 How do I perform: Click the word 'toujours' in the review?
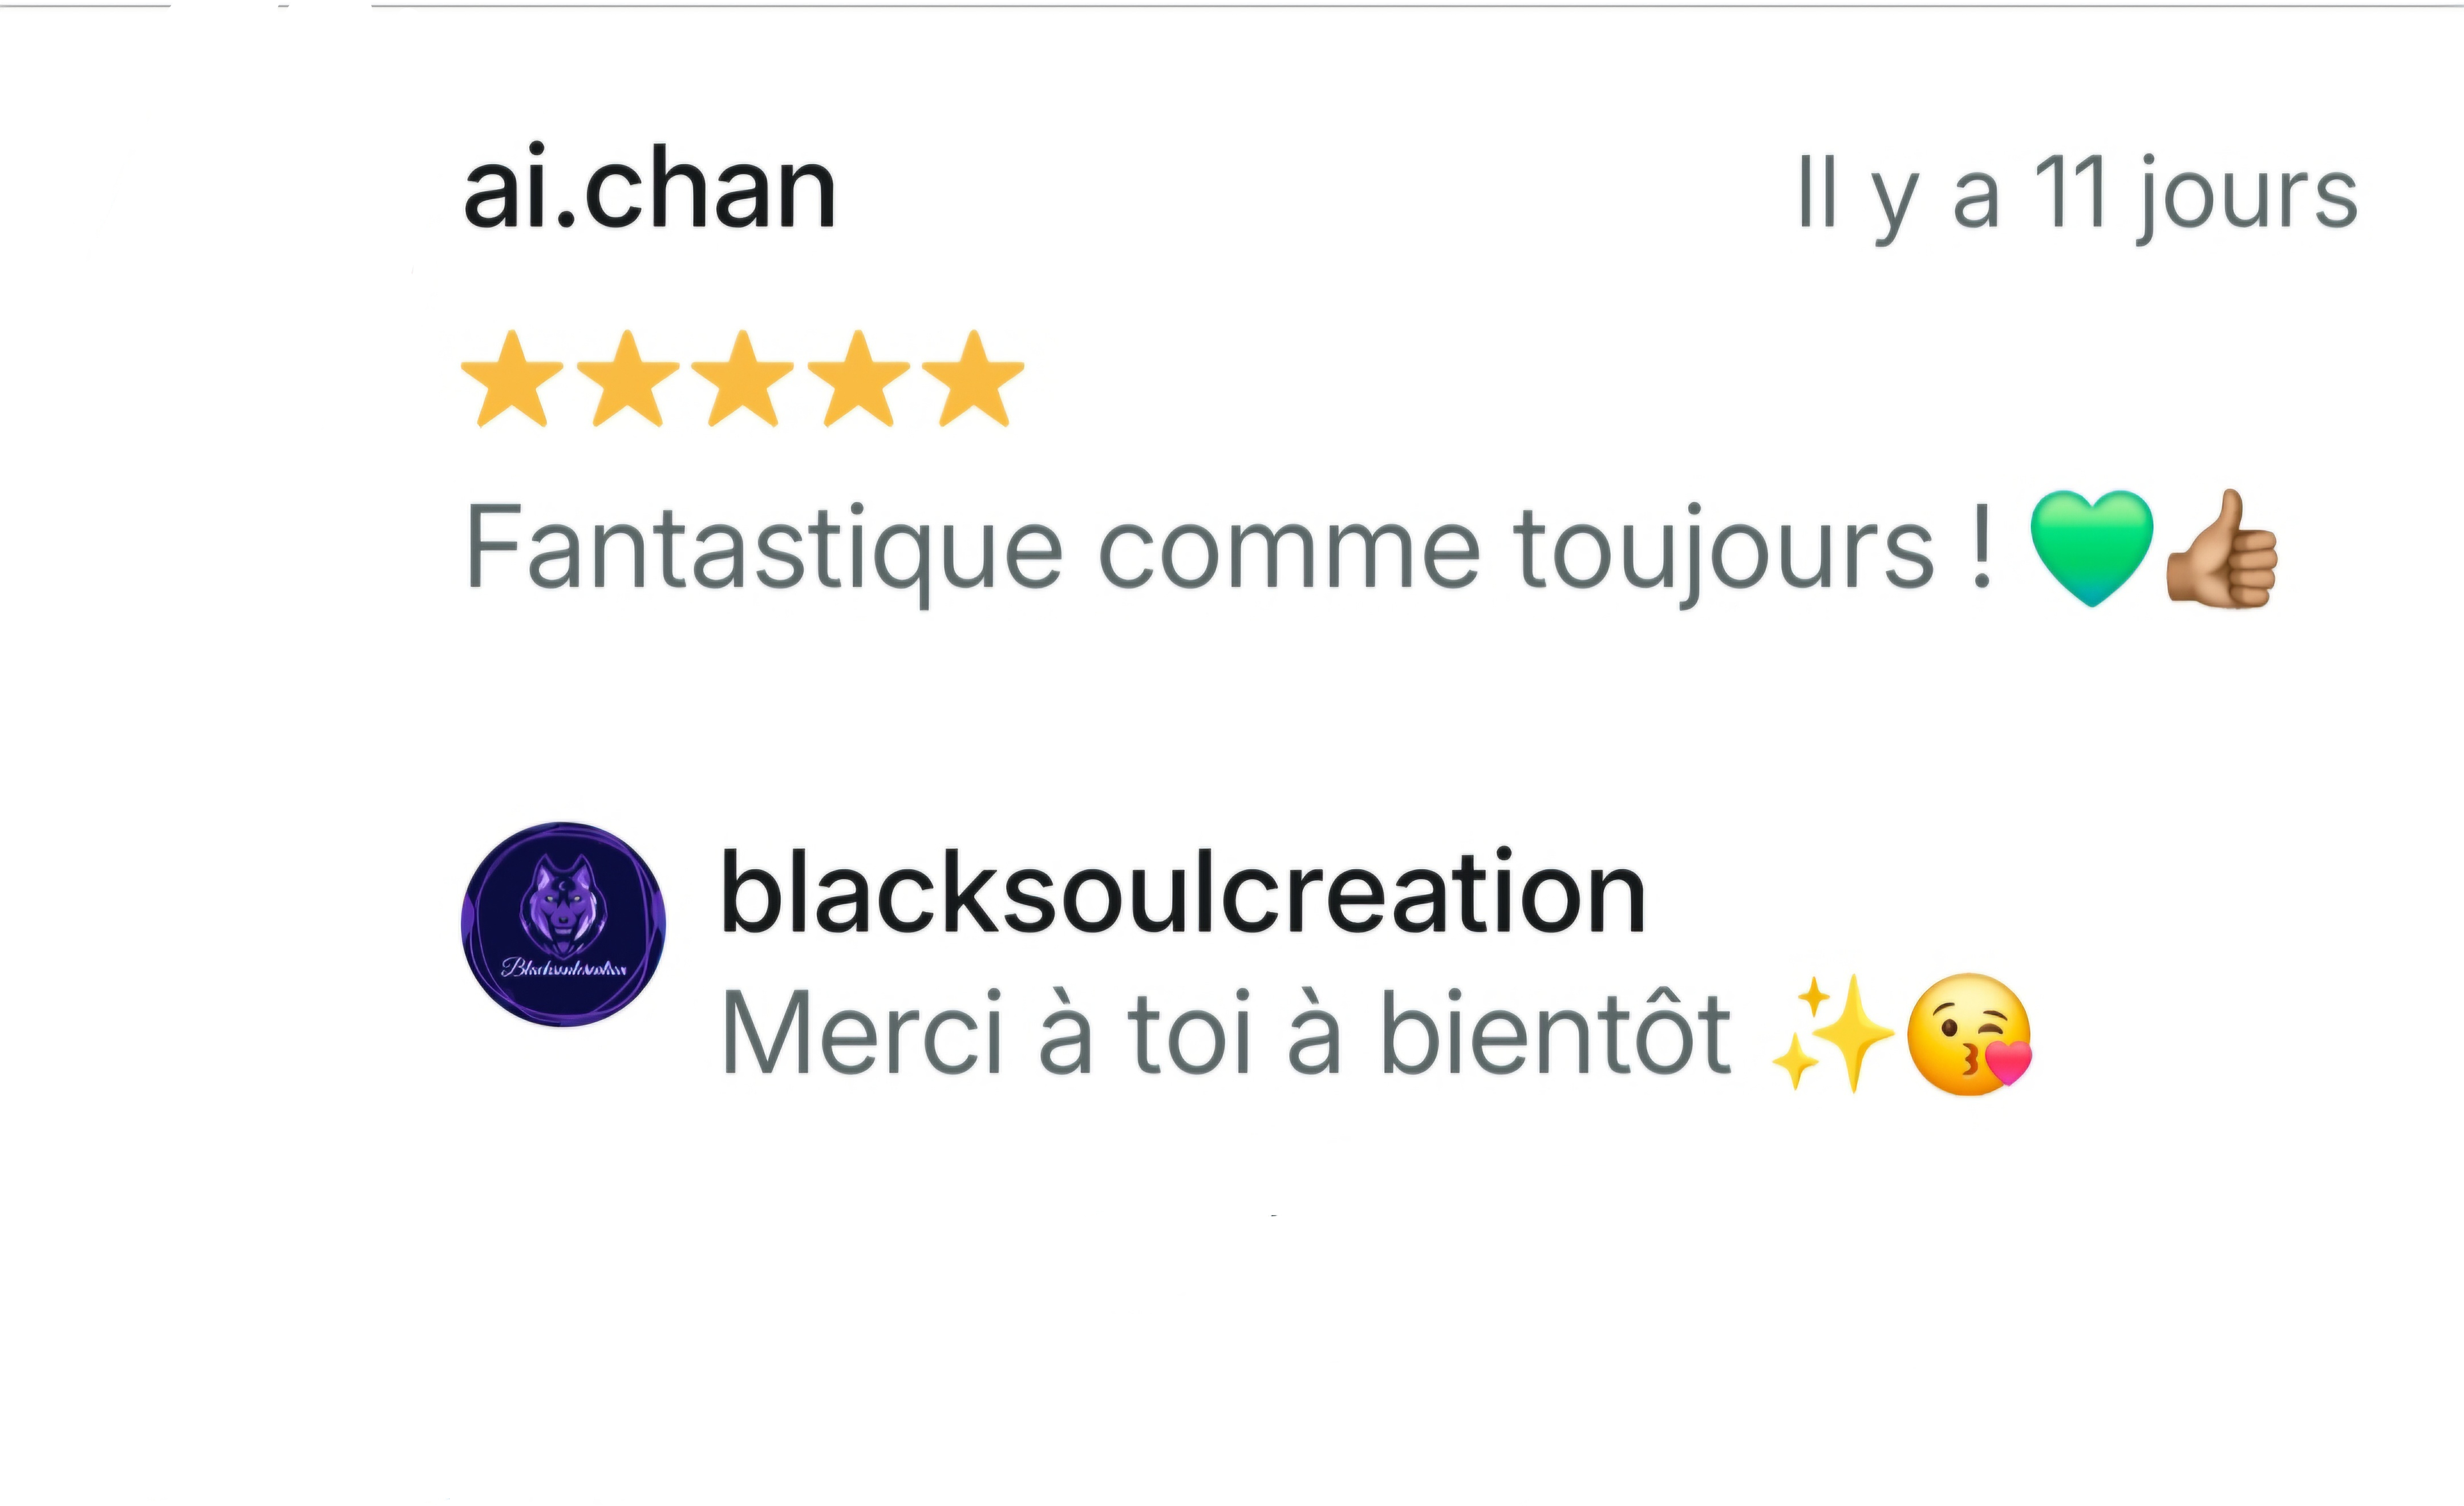click(1725, 553)
